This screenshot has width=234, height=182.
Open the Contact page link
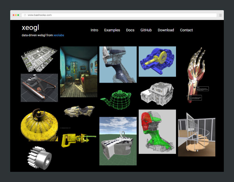(186, 30)
